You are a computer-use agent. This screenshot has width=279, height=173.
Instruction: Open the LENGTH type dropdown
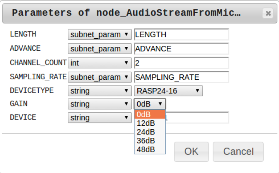coord(99,34)
